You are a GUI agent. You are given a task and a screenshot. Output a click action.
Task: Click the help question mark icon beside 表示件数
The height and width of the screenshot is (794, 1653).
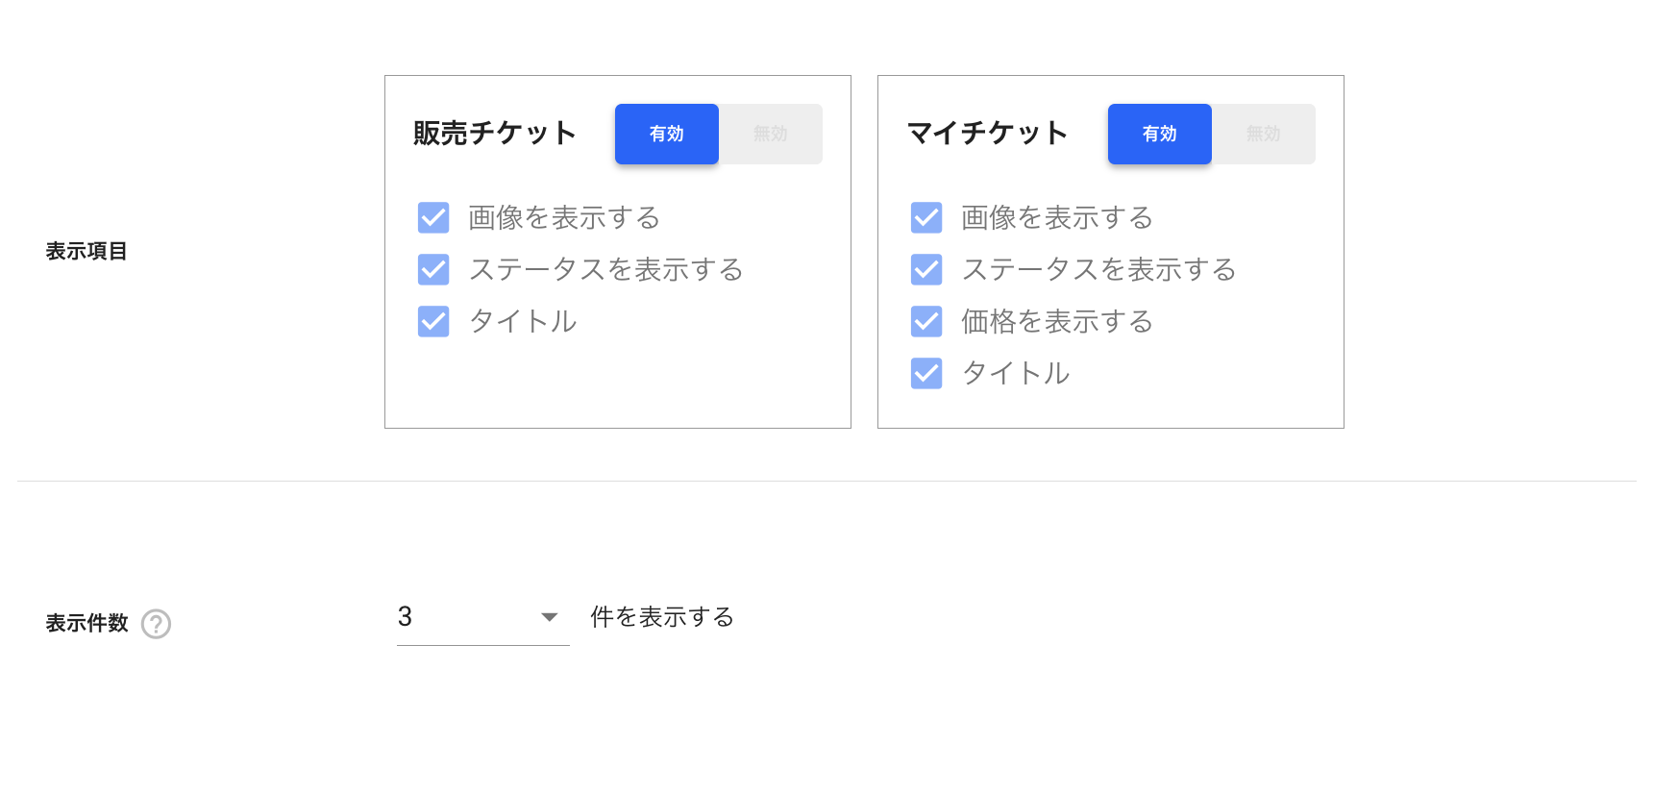tap(156, 624)
